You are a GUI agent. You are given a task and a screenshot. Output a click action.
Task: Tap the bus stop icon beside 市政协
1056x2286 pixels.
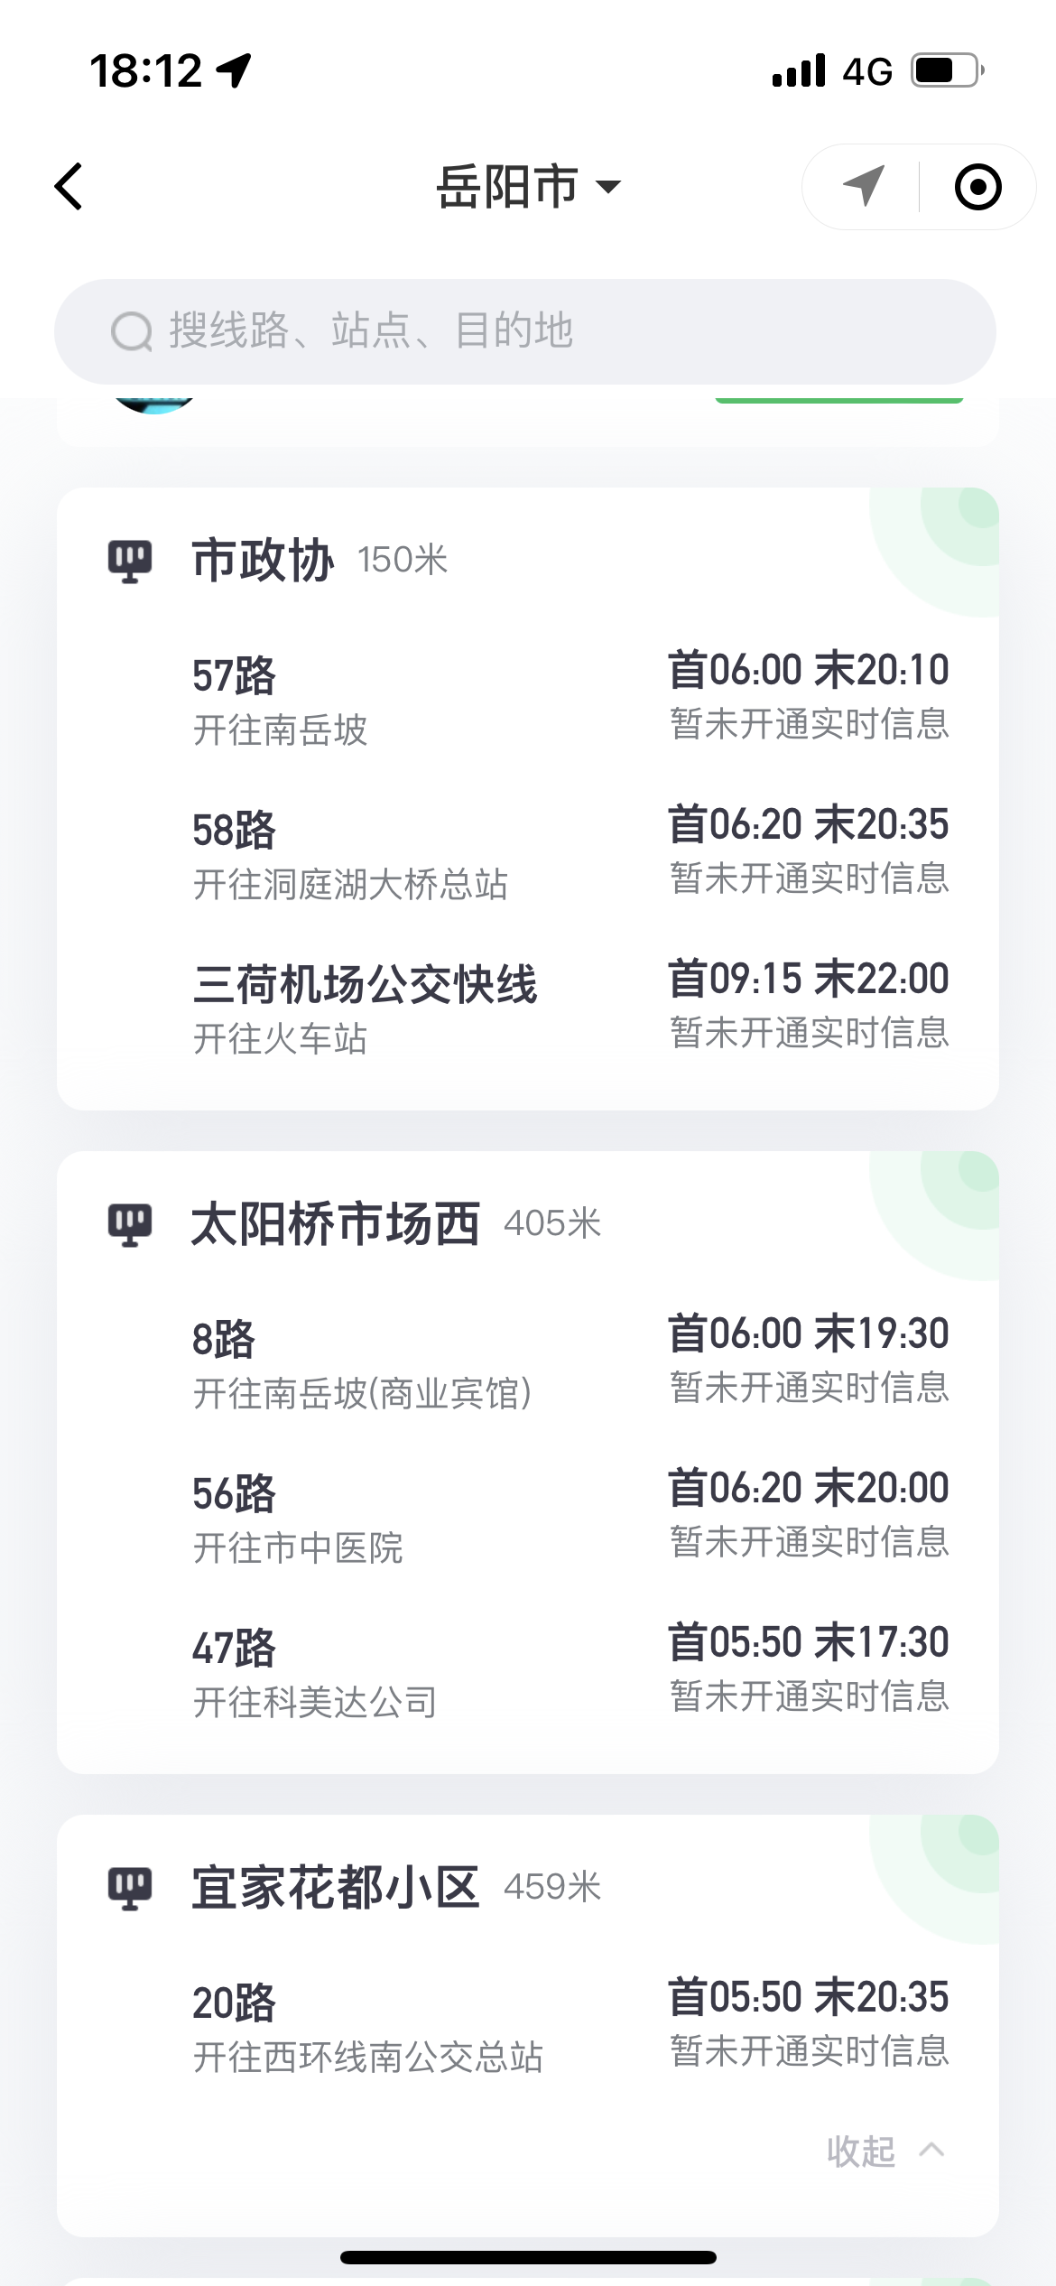click(130, 561)
